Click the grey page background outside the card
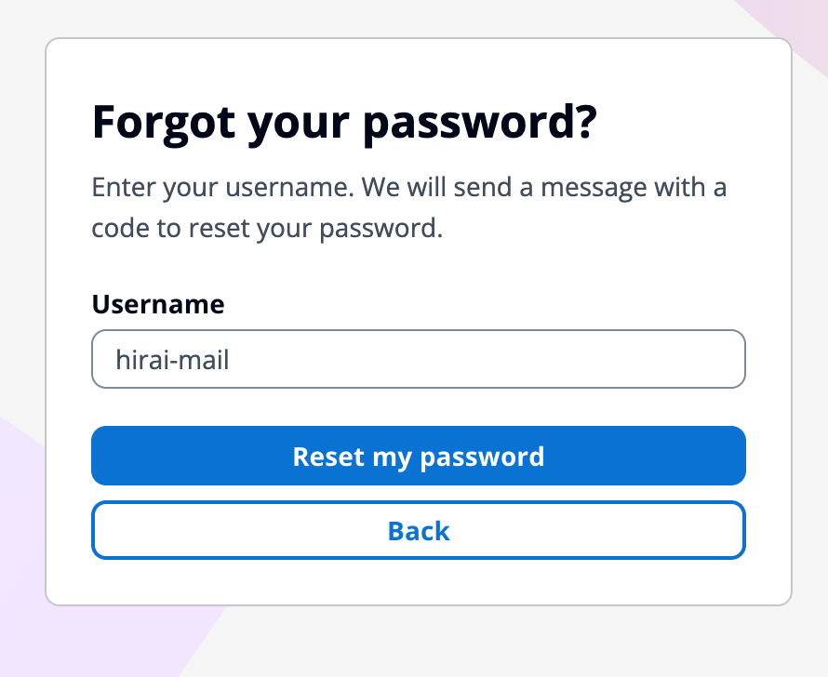 pos(558,642)
